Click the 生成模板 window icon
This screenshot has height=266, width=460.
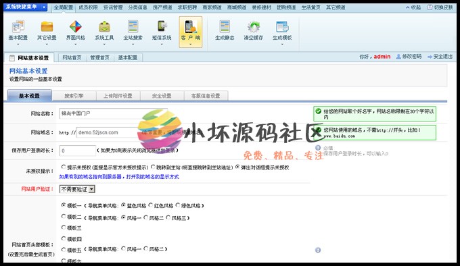pos(282,26)
